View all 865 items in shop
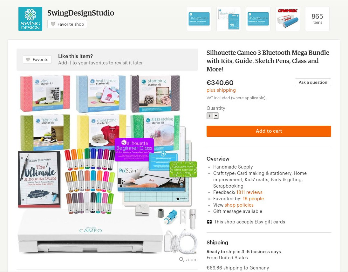 [317, 19]
